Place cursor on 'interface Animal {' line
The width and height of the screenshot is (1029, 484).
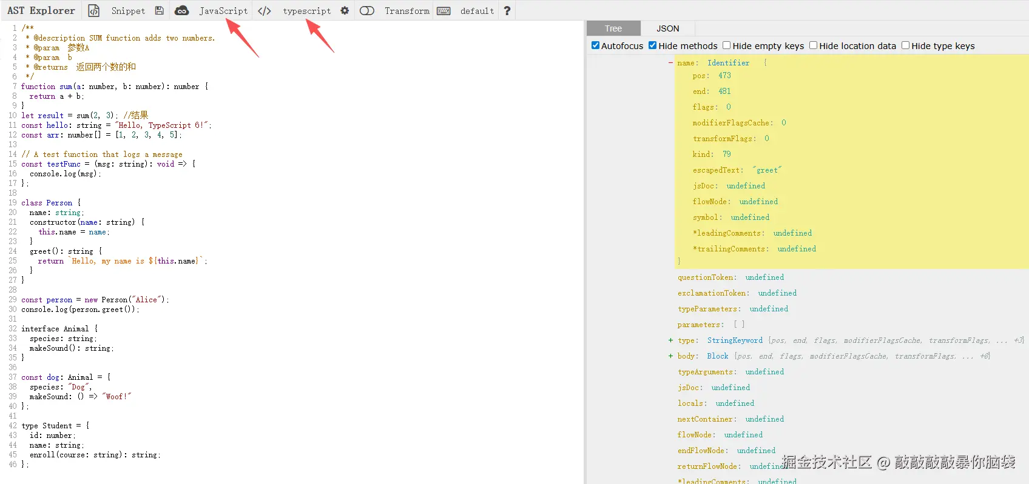[x=59, y=329]
